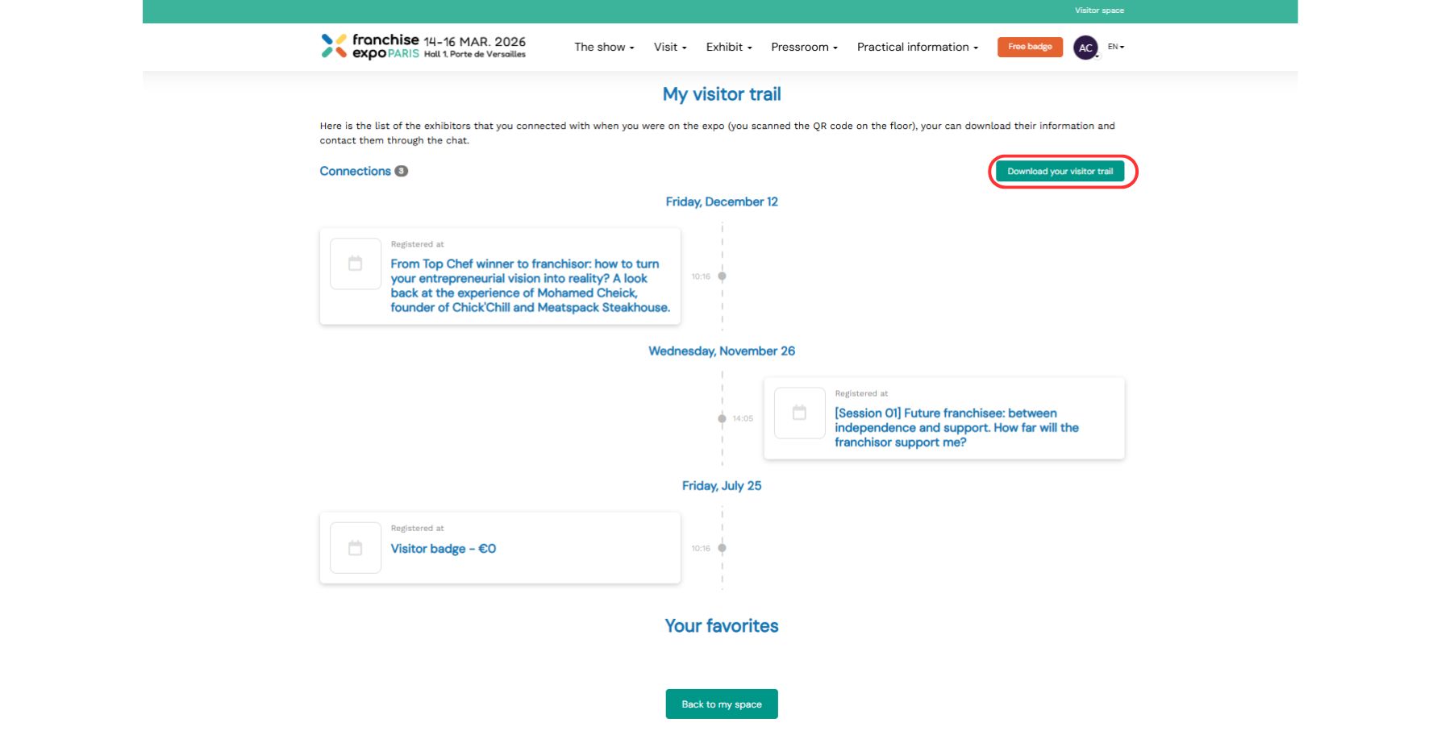The image size is (1441, 735).
Task: Open the Session 01 Future franchisee link
Action: [x=956, y=427]
